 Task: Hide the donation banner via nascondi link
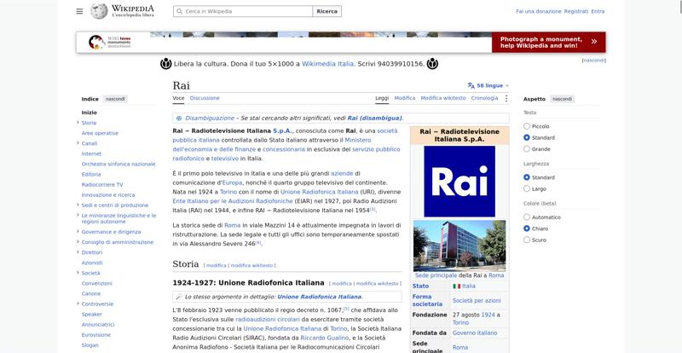pyautogui.click(x=593, y=61)
